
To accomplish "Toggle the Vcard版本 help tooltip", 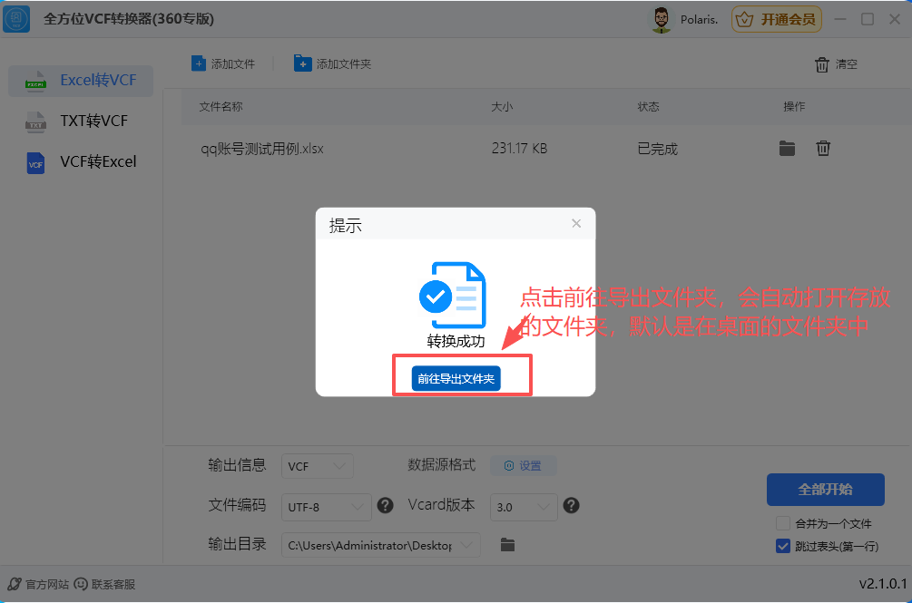I will [572, 507].
